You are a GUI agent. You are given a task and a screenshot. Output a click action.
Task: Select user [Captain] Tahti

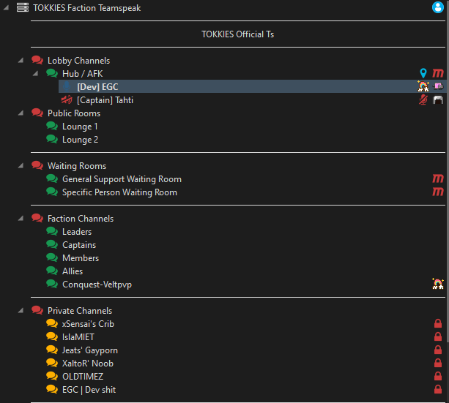(x=105, y=100)
